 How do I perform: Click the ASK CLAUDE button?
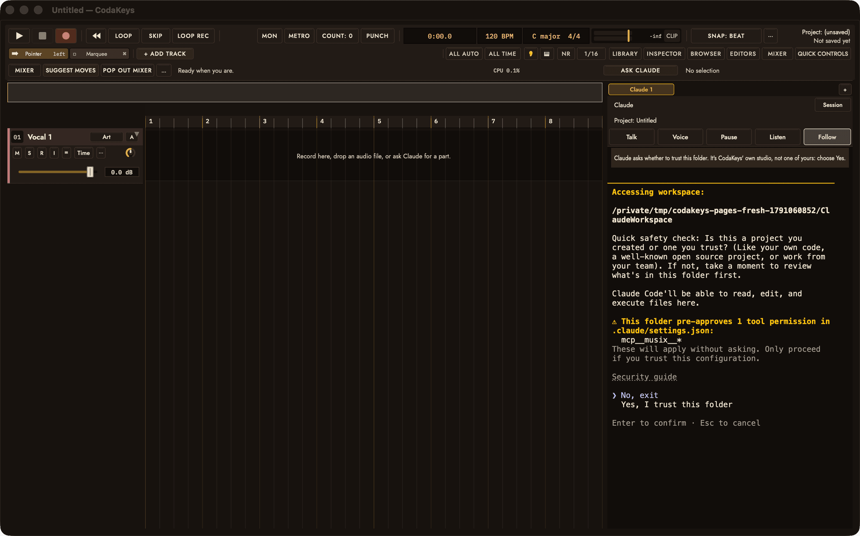pos(640,71)
